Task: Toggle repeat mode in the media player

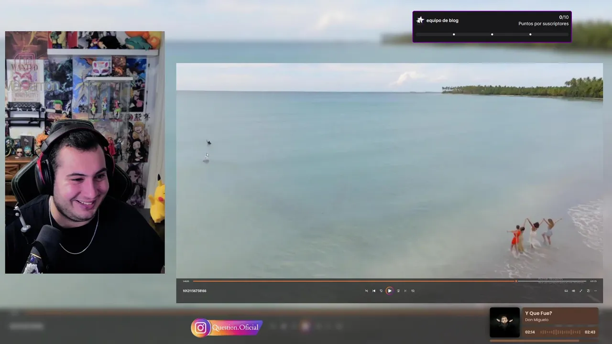Action: (x=413, y=290)
